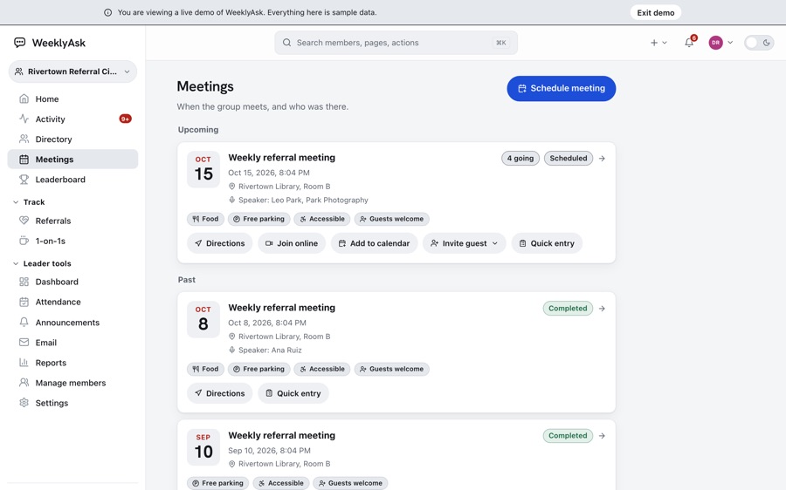This screenshot has height=490, width=786.
Task: Click 'Speaker: Leo Park, Park Photography' text
Action: point(303,201)
